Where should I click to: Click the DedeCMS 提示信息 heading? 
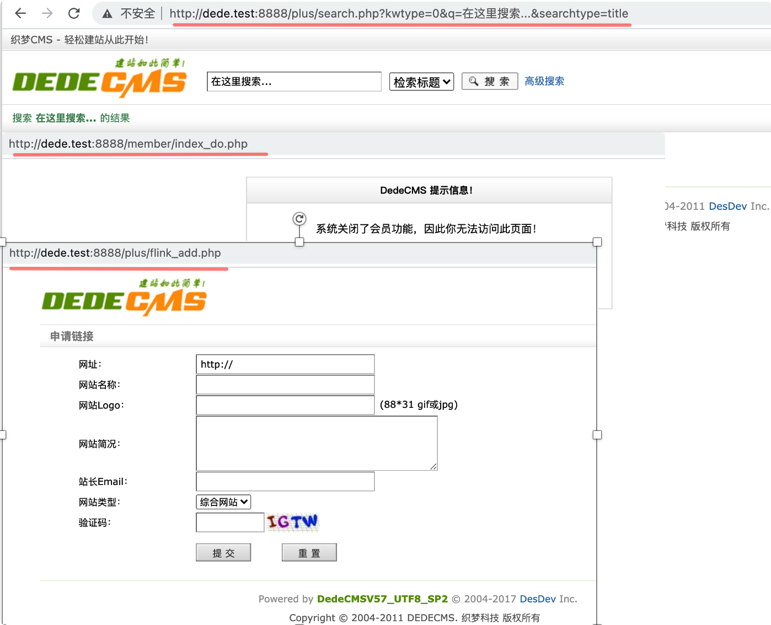[426, 190]
